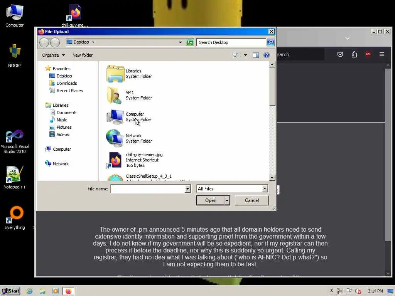Click the File name input field

[148, 189]
